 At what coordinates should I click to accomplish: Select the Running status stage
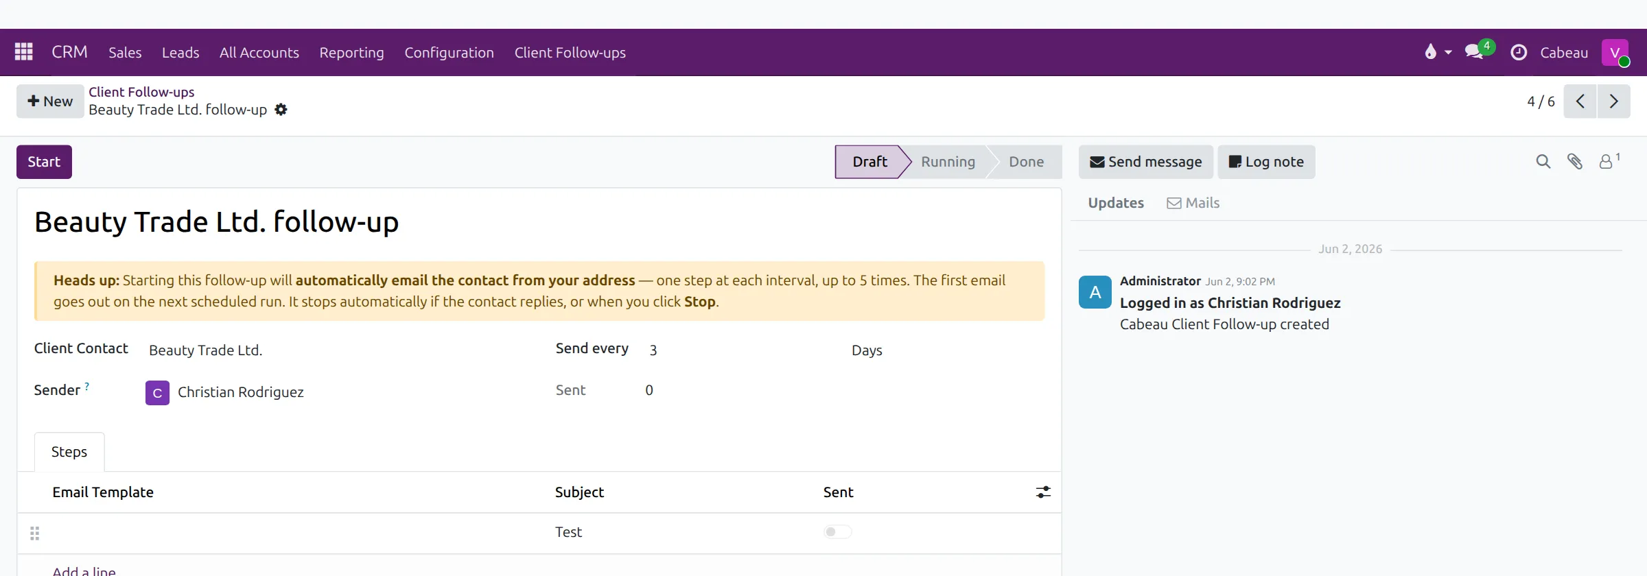point(948,162)
